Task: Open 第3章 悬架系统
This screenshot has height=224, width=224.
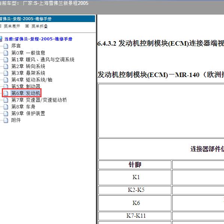Action: [28, 73]
